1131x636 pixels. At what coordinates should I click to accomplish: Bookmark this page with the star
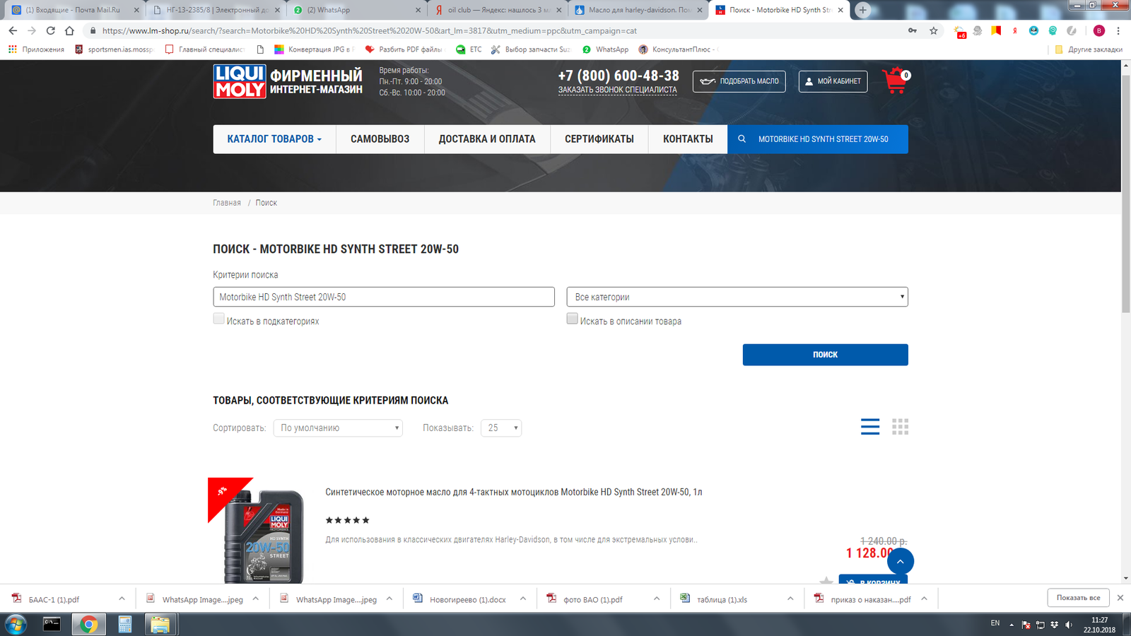(933, 30)
